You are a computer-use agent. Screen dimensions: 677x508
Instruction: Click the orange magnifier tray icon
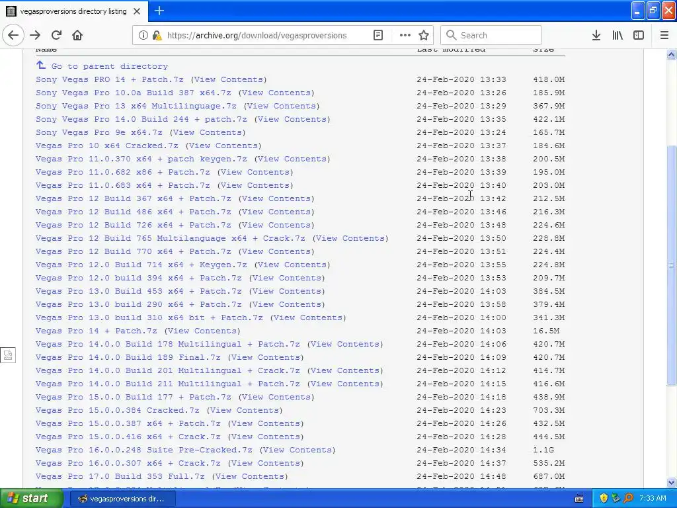tap(628, 498)
